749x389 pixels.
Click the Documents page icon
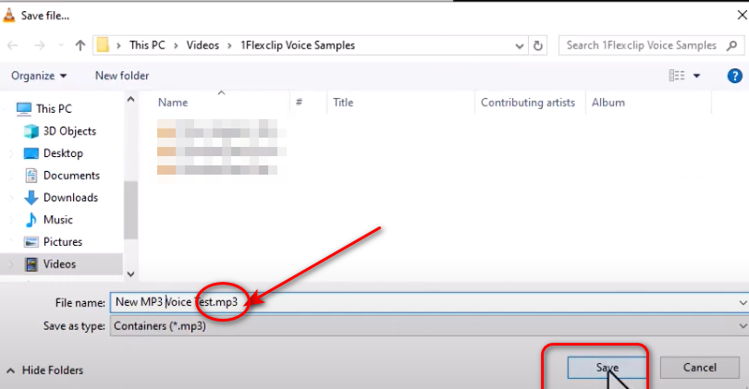point(31,176)
